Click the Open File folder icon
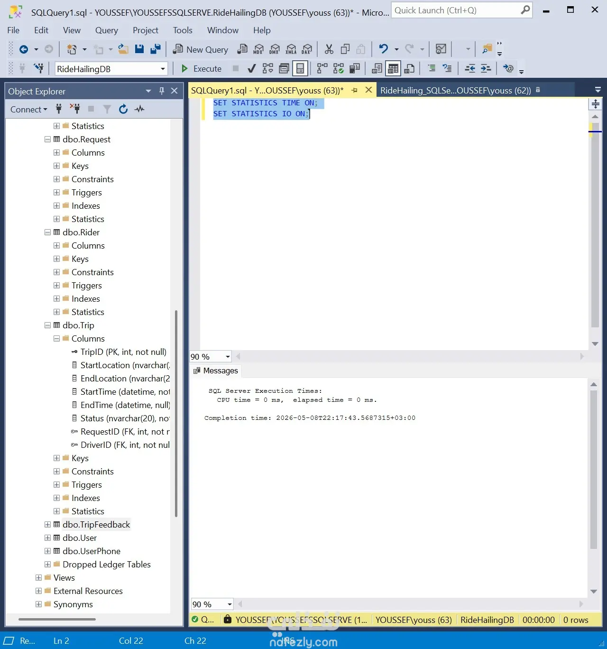 point(123,49)
